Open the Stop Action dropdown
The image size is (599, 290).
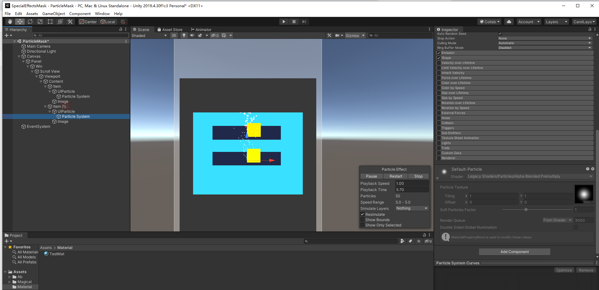tap(545, 39)
